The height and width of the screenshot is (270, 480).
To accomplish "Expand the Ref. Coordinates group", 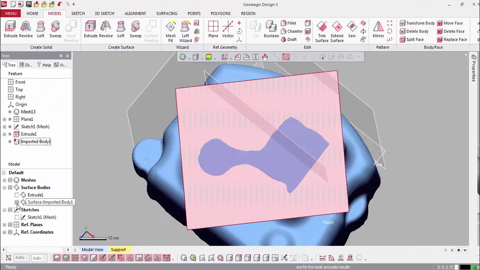I will tap(4, 232).
